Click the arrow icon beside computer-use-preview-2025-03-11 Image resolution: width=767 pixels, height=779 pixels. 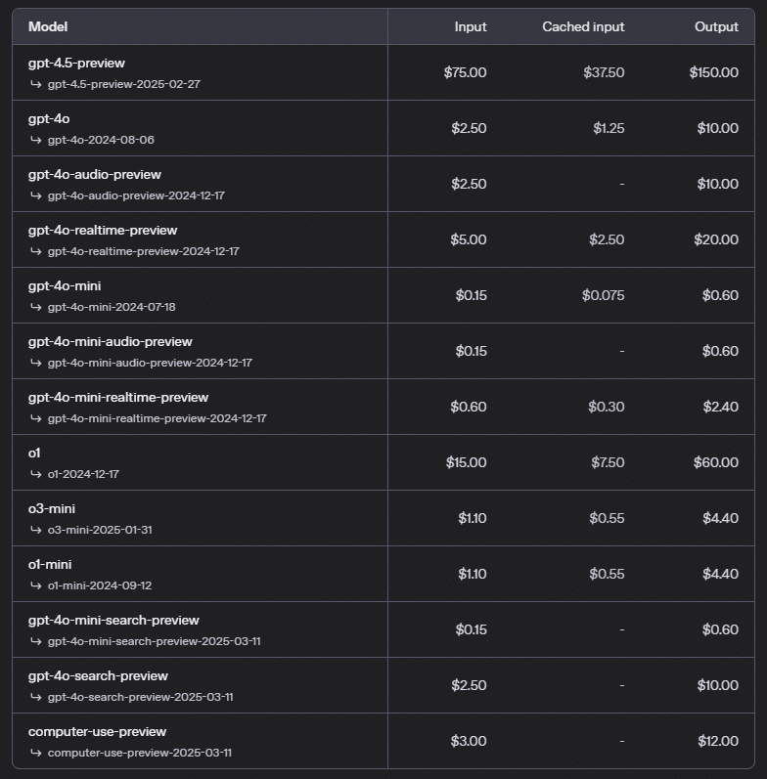[x=36, y=753]
